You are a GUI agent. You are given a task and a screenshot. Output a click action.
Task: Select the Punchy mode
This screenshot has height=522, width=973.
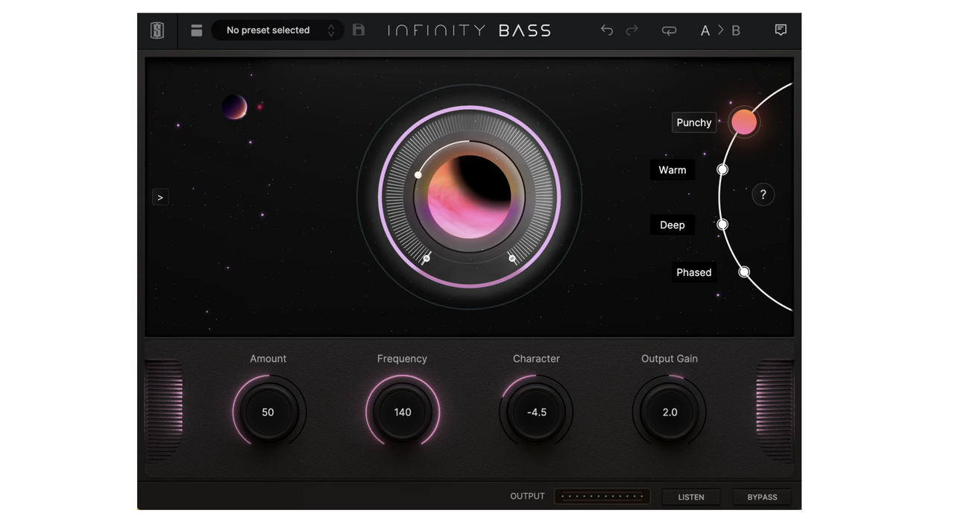pos(694,122)
